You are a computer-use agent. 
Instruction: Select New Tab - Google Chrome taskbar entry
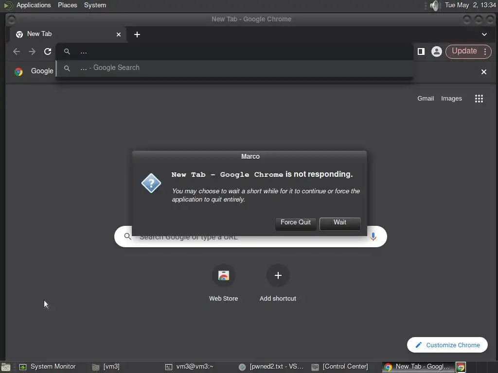pyautogui.click(x=418, y=367)
